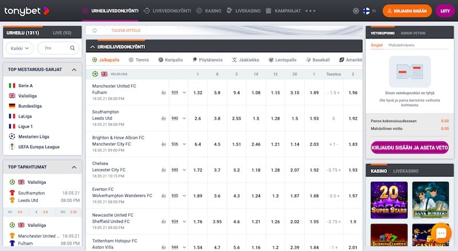Click the empty betslip ticket illustration
The image size is (458, 251).
pos(409,72)
